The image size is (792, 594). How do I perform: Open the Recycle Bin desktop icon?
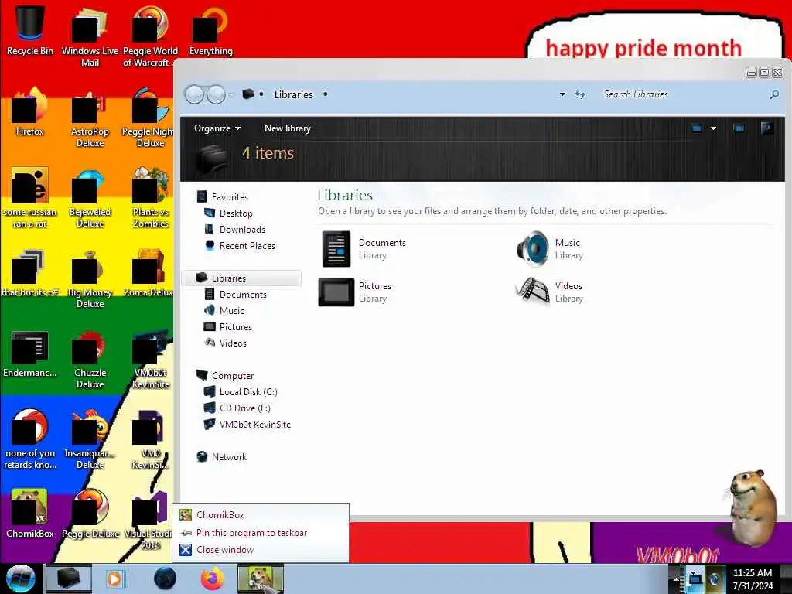[30, 30]
